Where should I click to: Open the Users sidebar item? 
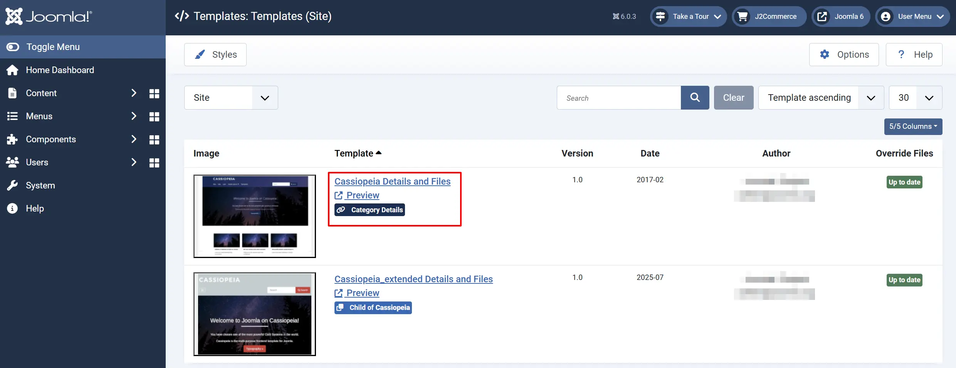point(37,162)
